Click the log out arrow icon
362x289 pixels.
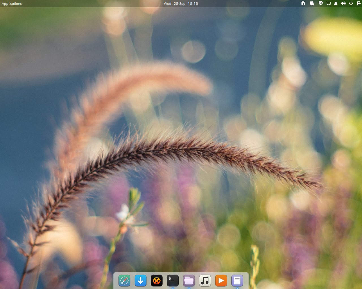tap(359, 4)
